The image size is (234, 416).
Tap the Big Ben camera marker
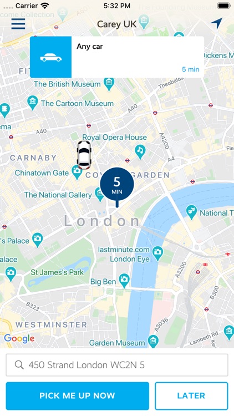click(x=124, y=281)
